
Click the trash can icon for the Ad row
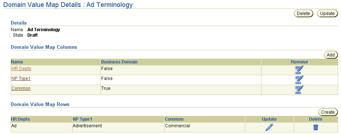coord(316,127)
